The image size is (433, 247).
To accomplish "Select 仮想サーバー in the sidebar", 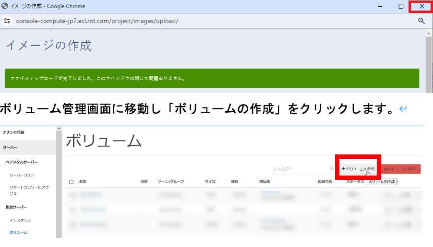I will point(16,207).
